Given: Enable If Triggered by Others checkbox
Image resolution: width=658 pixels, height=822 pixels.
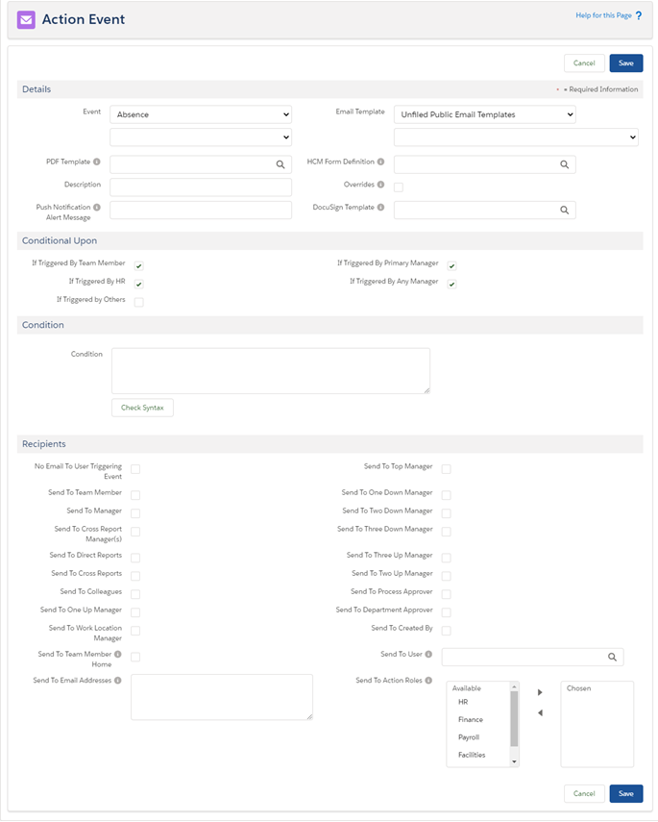Looking at the screenshot, I should (139, 302).
